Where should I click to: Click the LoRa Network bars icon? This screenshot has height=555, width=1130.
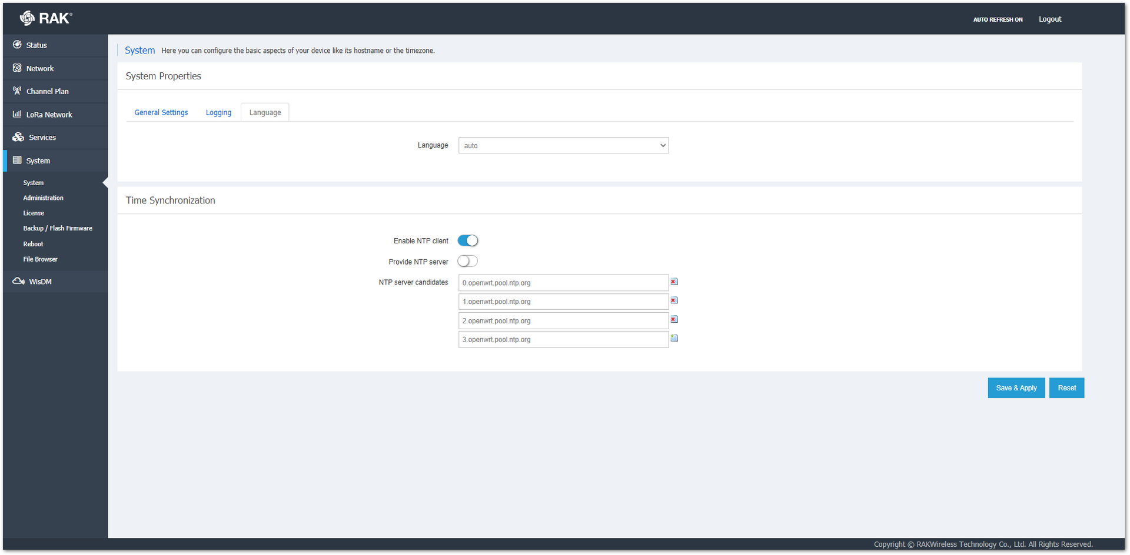coord(17,114)
